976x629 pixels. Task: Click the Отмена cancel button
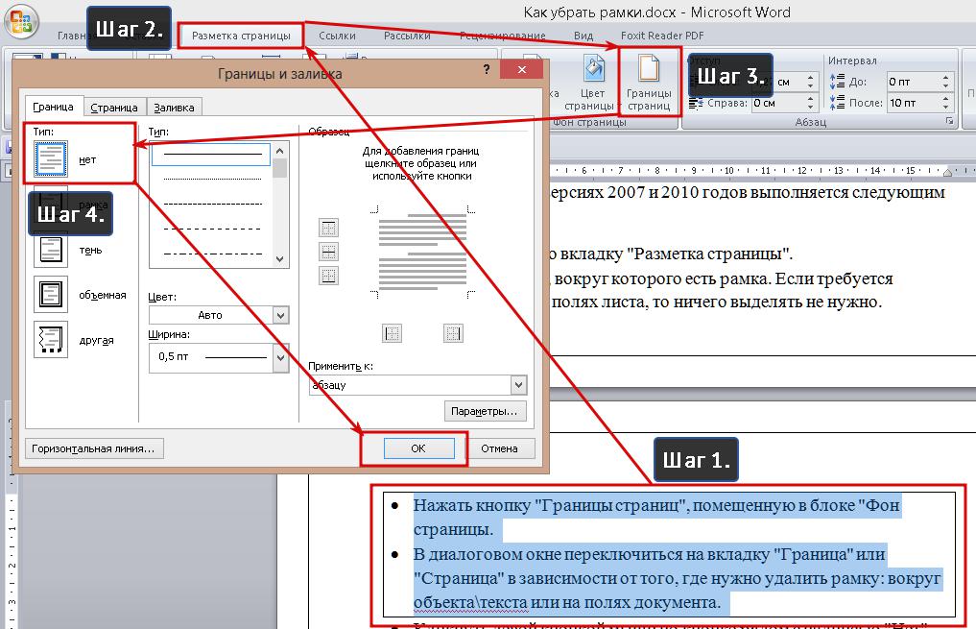pos(499,448)
